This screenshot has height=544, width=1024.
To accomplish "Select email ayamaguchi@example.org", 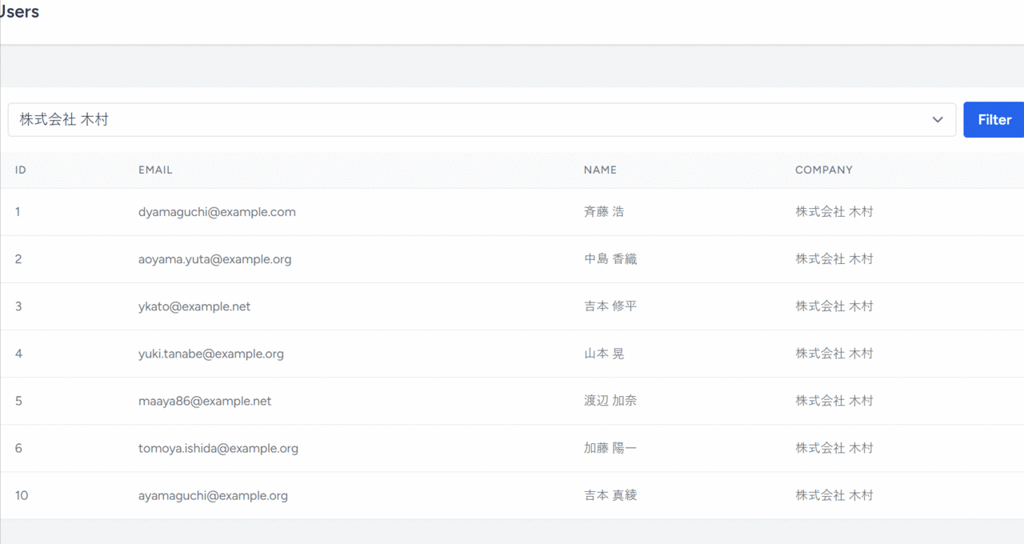I will pyautogui.click(x=213, y=495).
